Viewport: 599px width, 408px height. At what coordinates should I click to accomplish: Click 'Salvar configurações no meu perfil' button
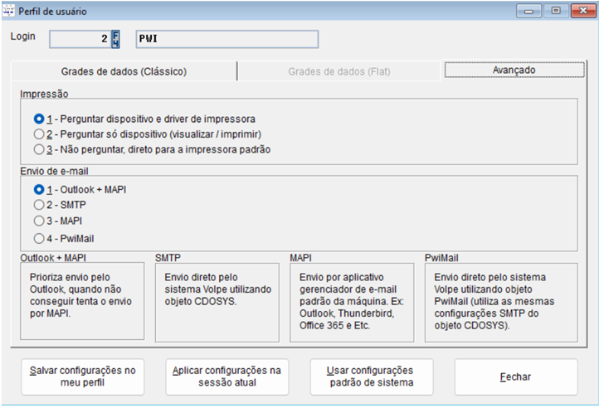click(82, 376)
